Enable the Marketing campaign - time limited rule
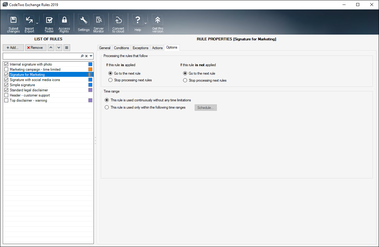 pyautogui.click(x=6, y=69)
